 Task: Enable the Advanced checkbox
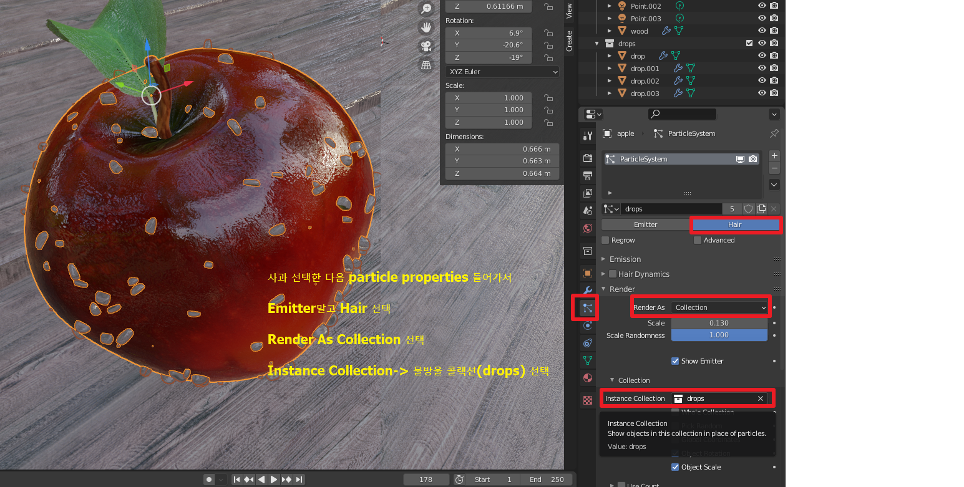(698, 240)
